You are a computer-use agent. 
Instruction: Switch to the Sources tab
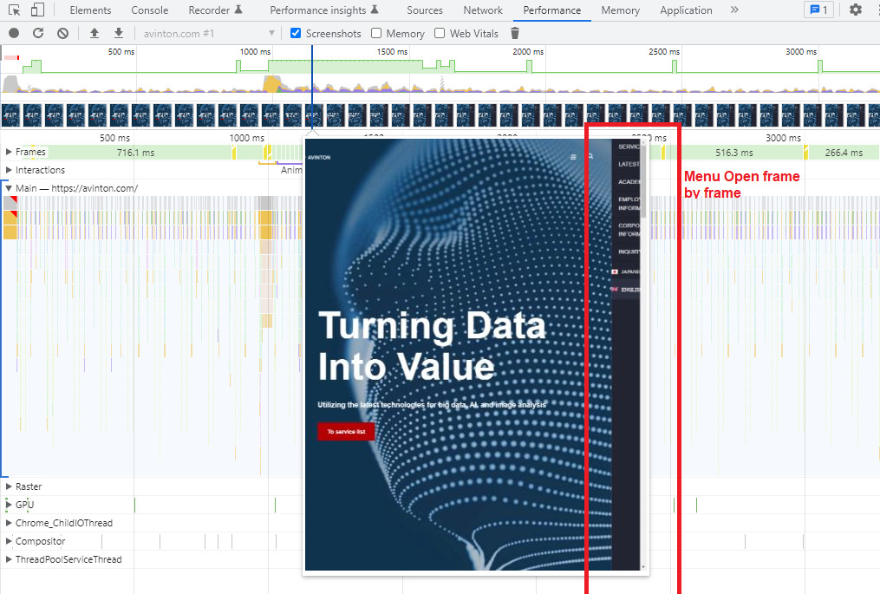424,10
